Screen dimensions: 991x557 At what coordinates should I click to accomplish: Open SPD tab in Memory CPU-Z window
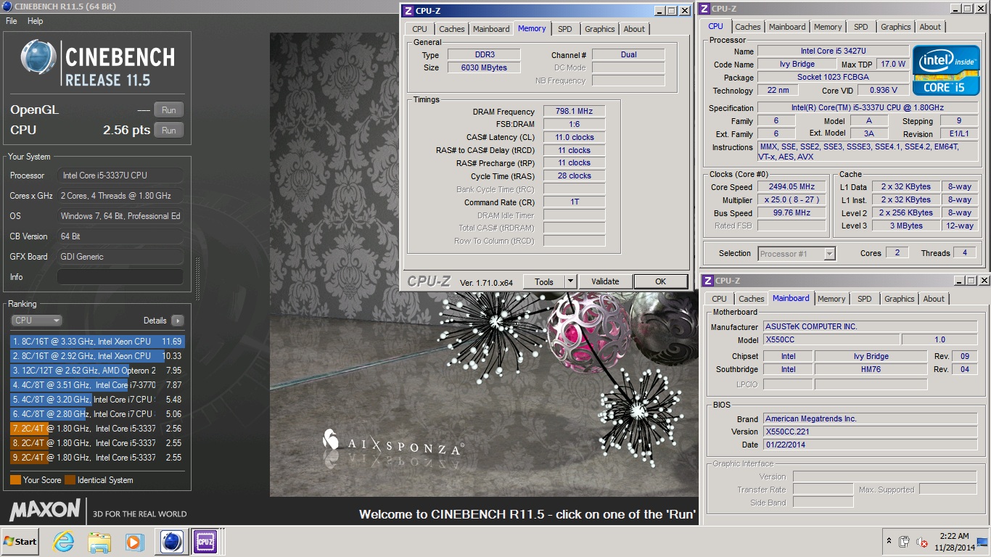pyautogui.click(x=564, y=29)
